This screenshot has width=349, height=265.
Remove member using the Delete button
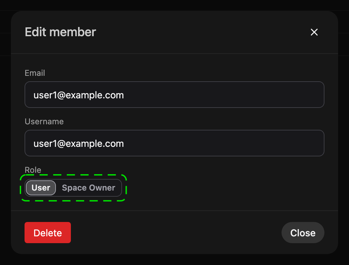[x=48, y=233]
